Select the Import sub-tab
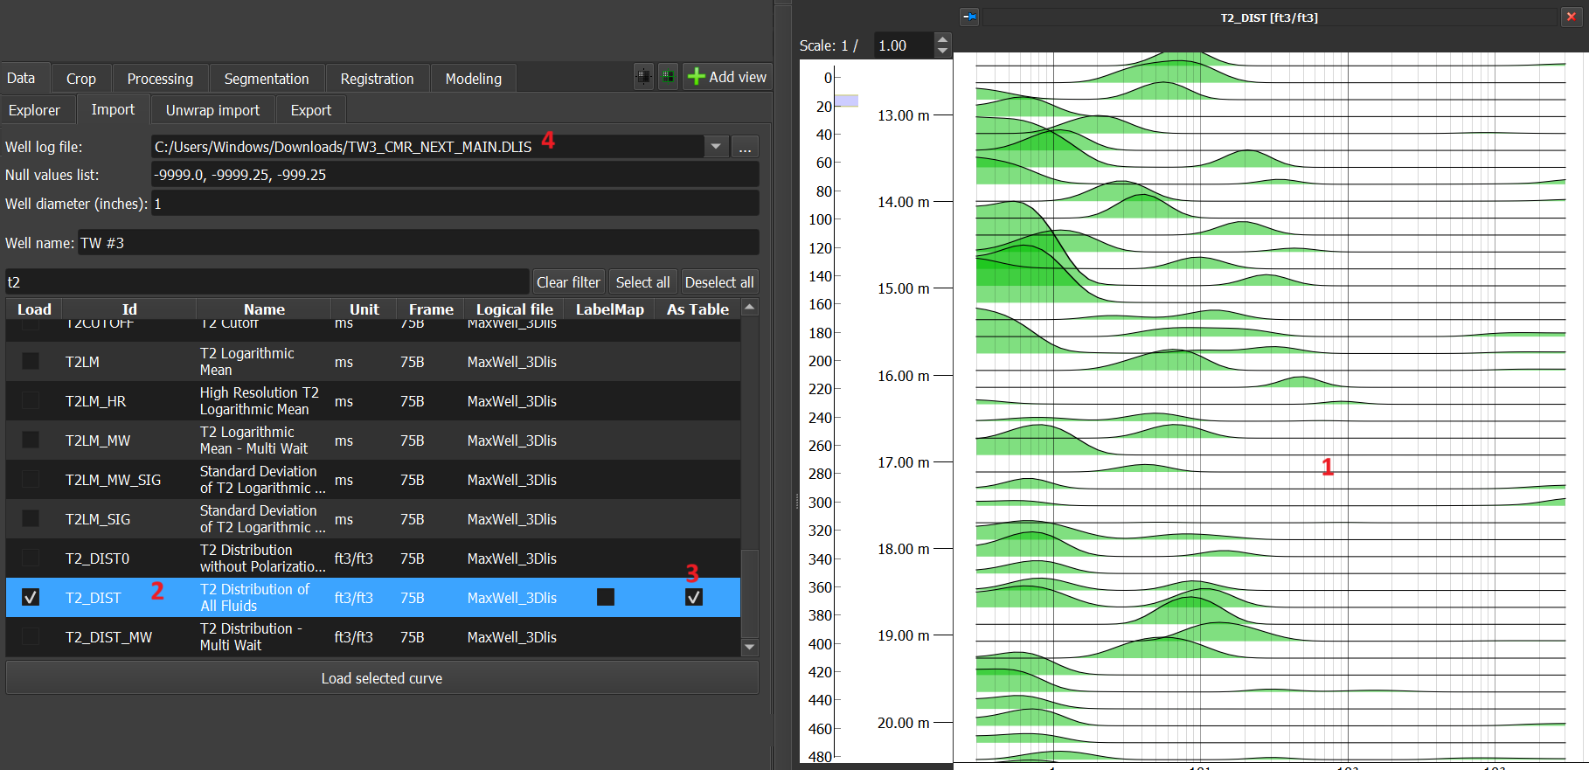Image resolution: width=1589 pixels, height=770 pixels. click(113, 109)
